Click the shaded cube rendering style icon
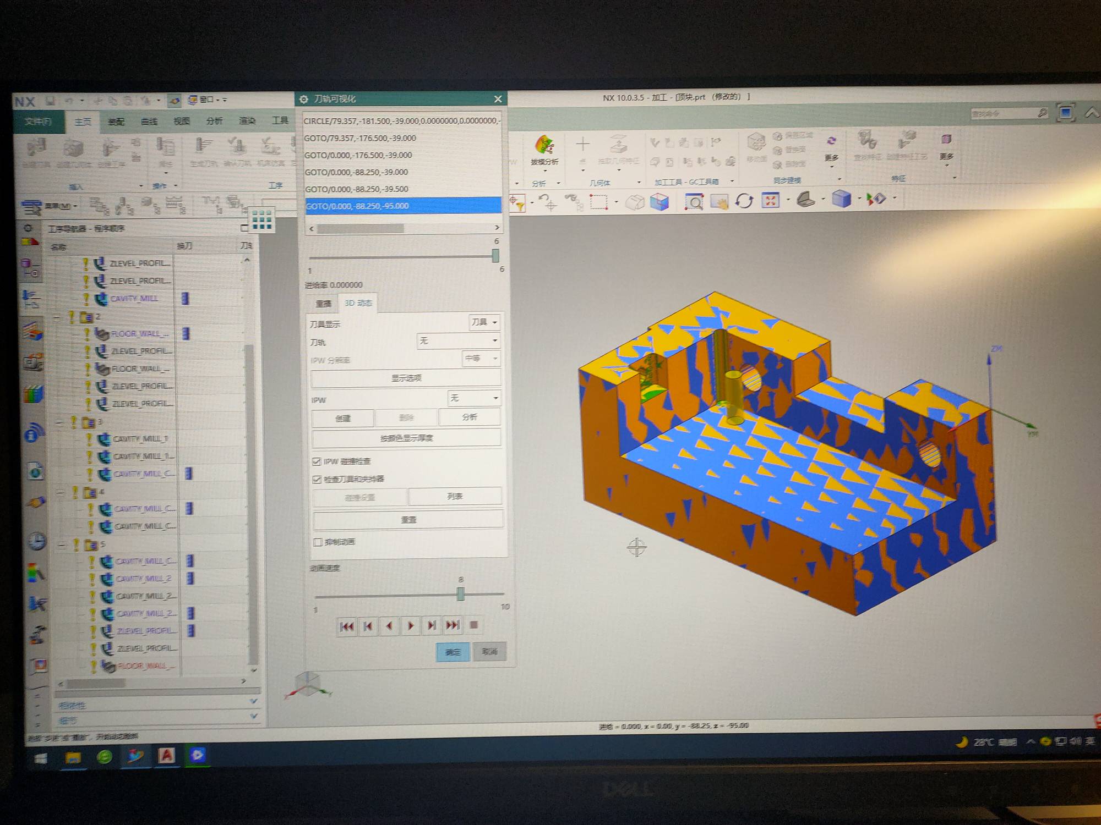The height and width of the screenshot is (825, 1101). (x=841, y=199)
